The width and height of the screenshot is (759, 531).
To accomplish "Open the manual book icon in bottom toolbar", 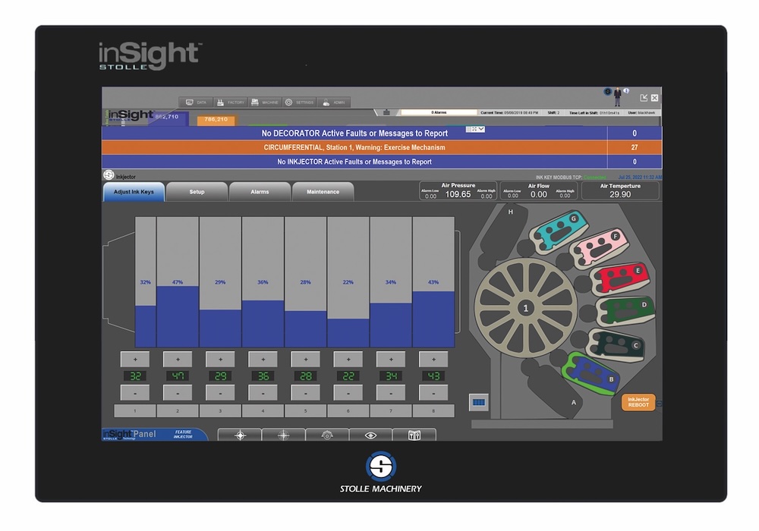I will point(414,435).
